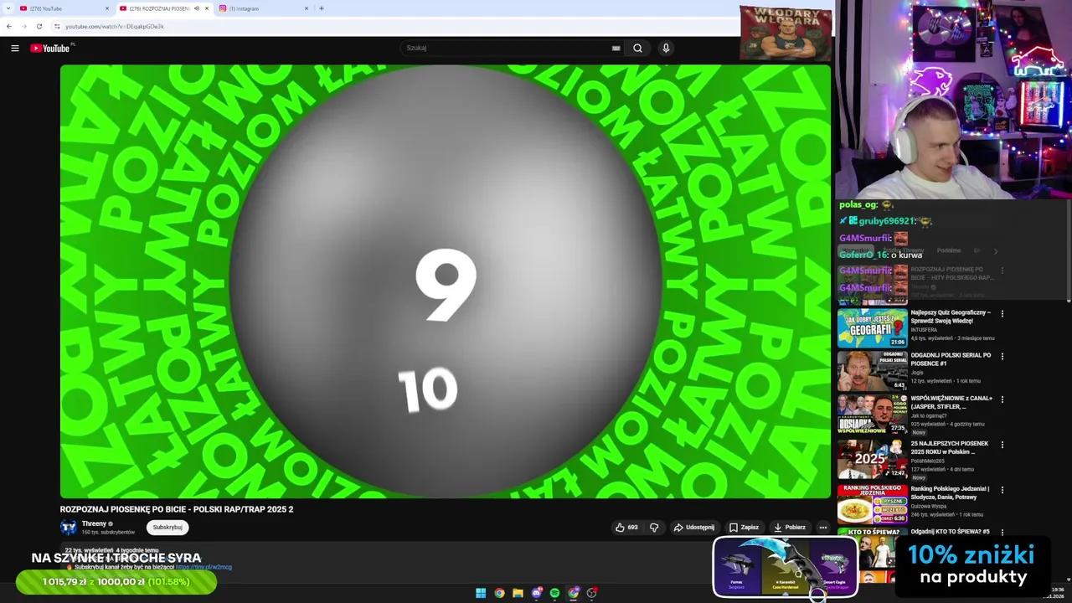The width and height of the screenshot is (1072, 603).
Task: Open options menu for Ranking Polskiego Jedzenia
Action: pyautogui.click(x=1002, y=490)
